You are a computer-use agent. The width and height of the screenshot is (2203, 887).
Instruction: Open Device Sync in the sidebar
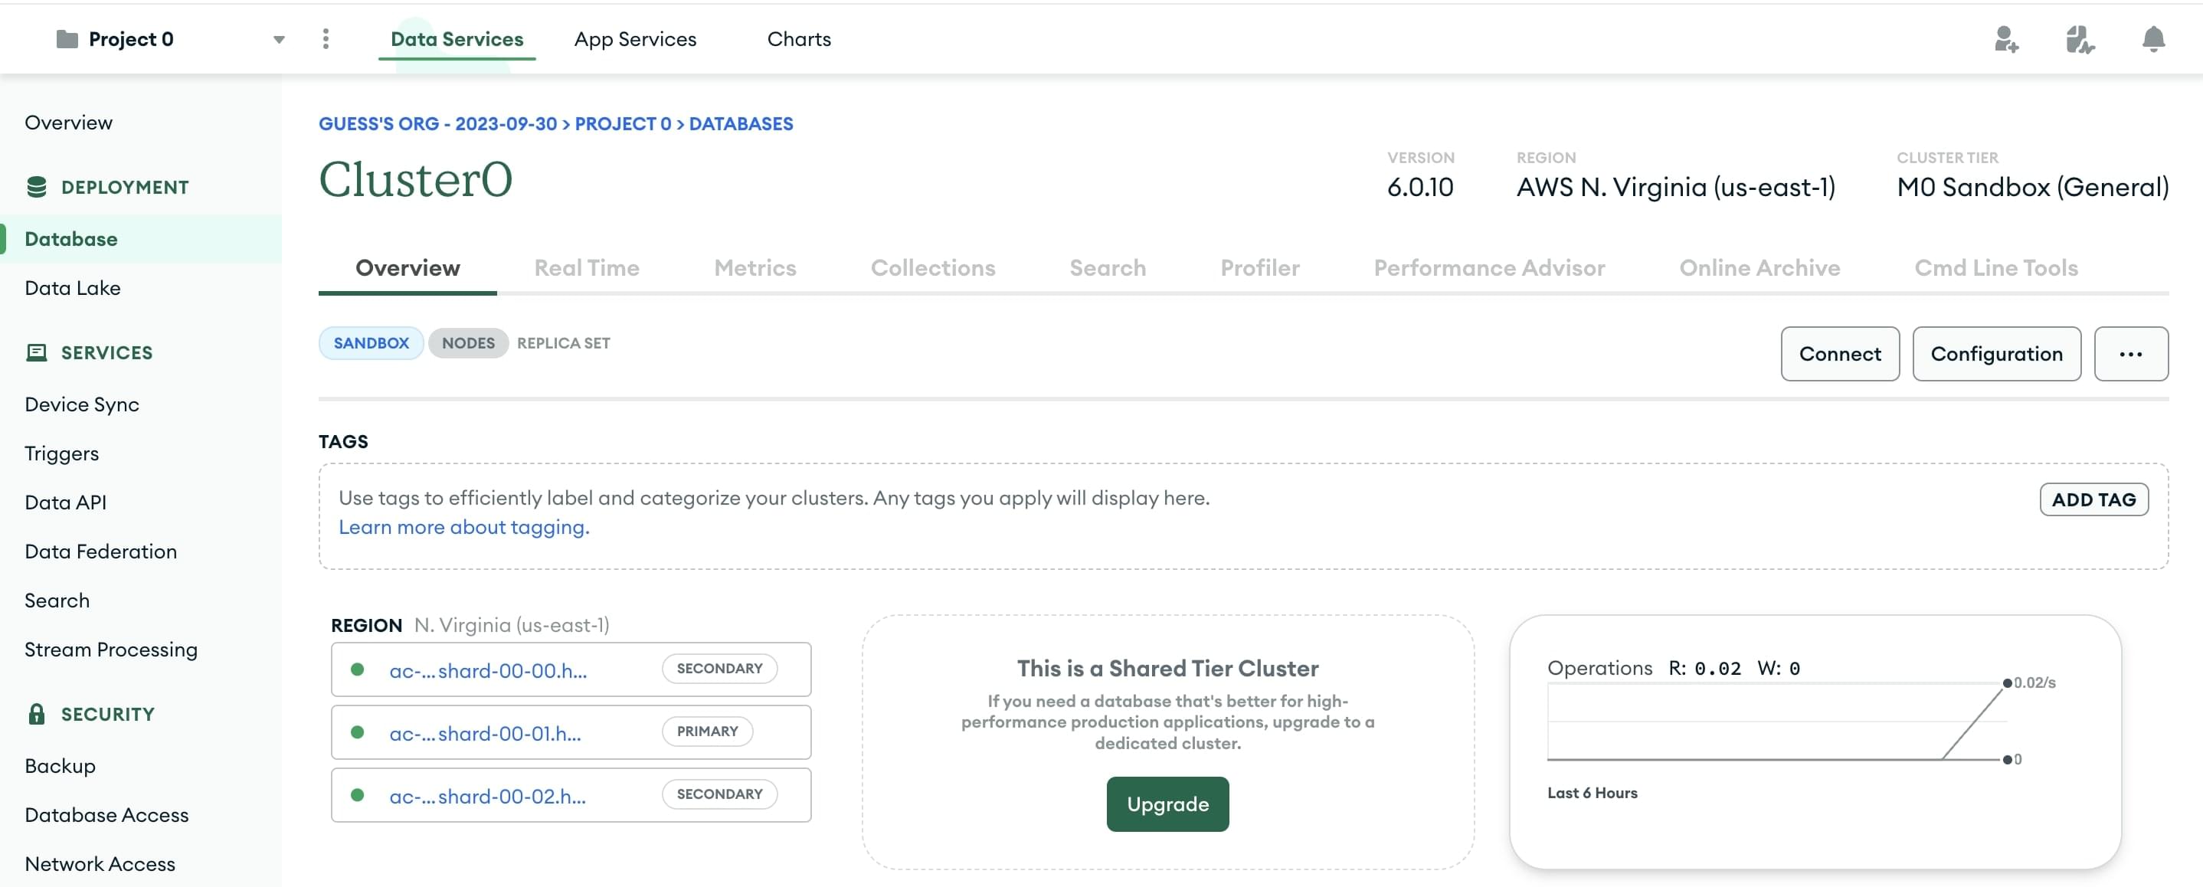(82, 404)
